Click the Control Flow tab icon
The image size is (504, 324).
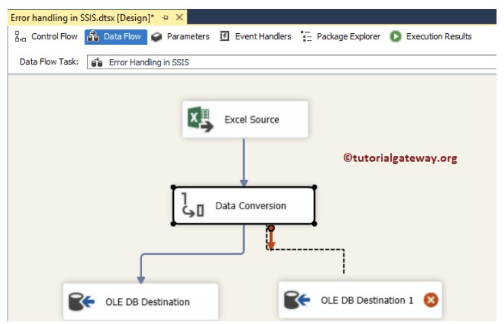pyautogui.click(x=20, y=37)
